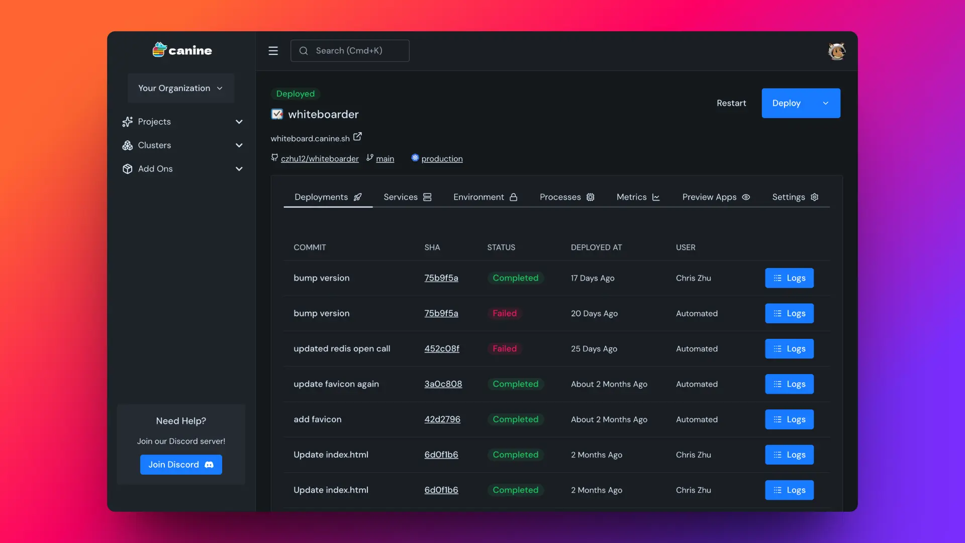Open the Processes tab
The image size is (965, 543).
559,197
